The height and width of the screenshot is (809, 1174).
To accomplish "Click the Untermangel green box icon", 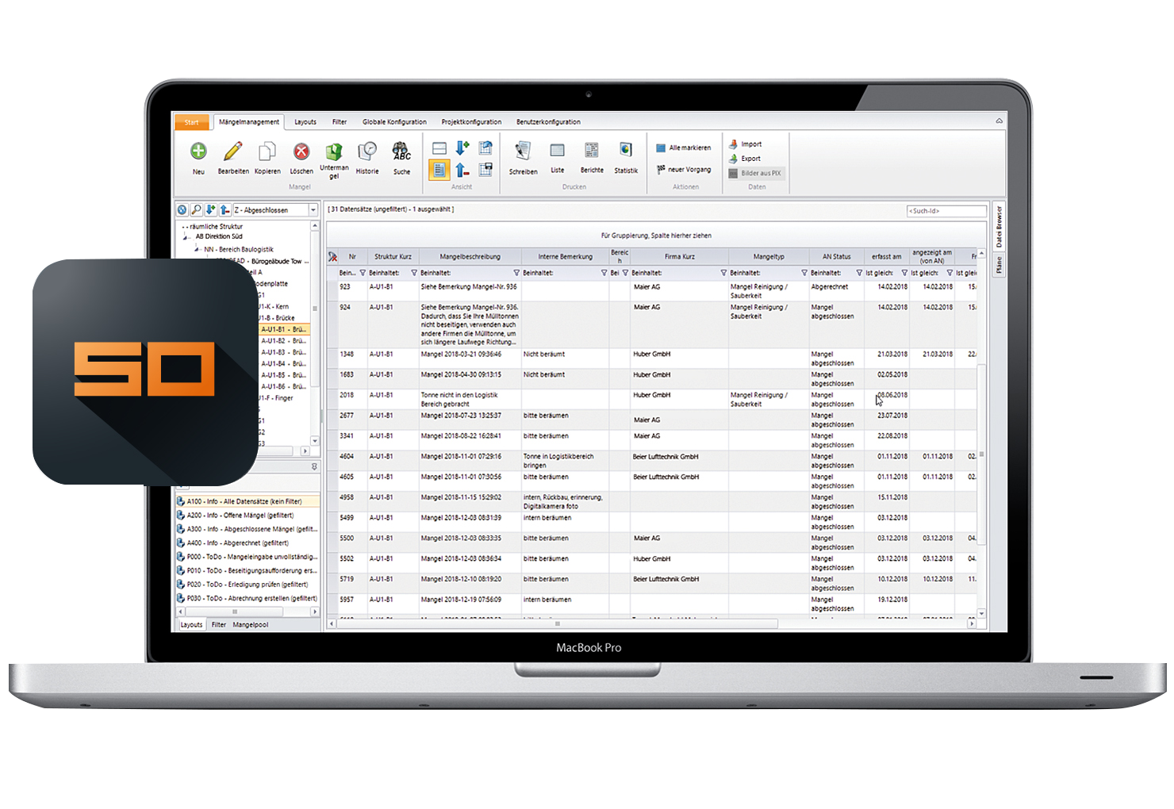I will (334, 151).
